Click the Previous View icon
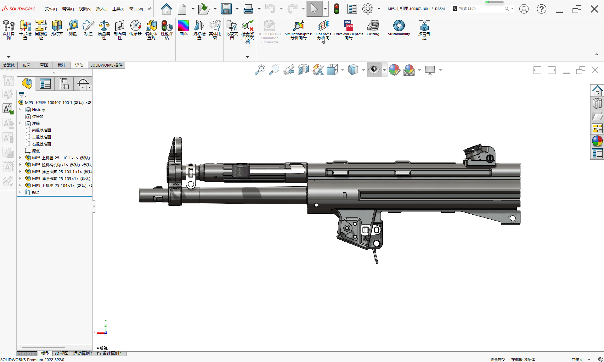Image resolution: width=604 pixels, height=362 pixels. [x=289, y=70]
